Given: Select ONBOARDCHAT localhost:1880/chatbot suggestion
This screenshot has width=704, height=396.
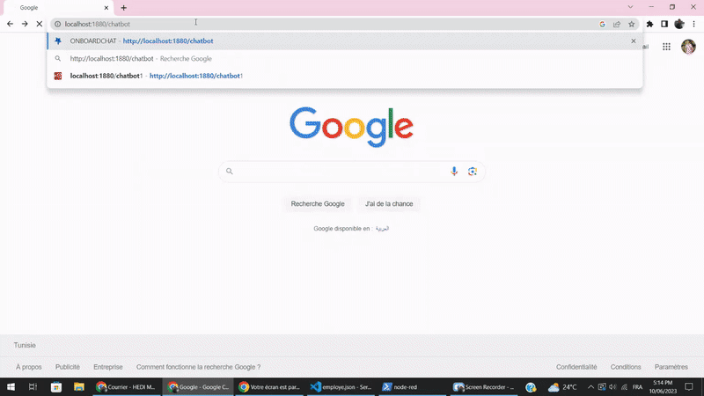Looking at the screenshot, I should point(344,40).
